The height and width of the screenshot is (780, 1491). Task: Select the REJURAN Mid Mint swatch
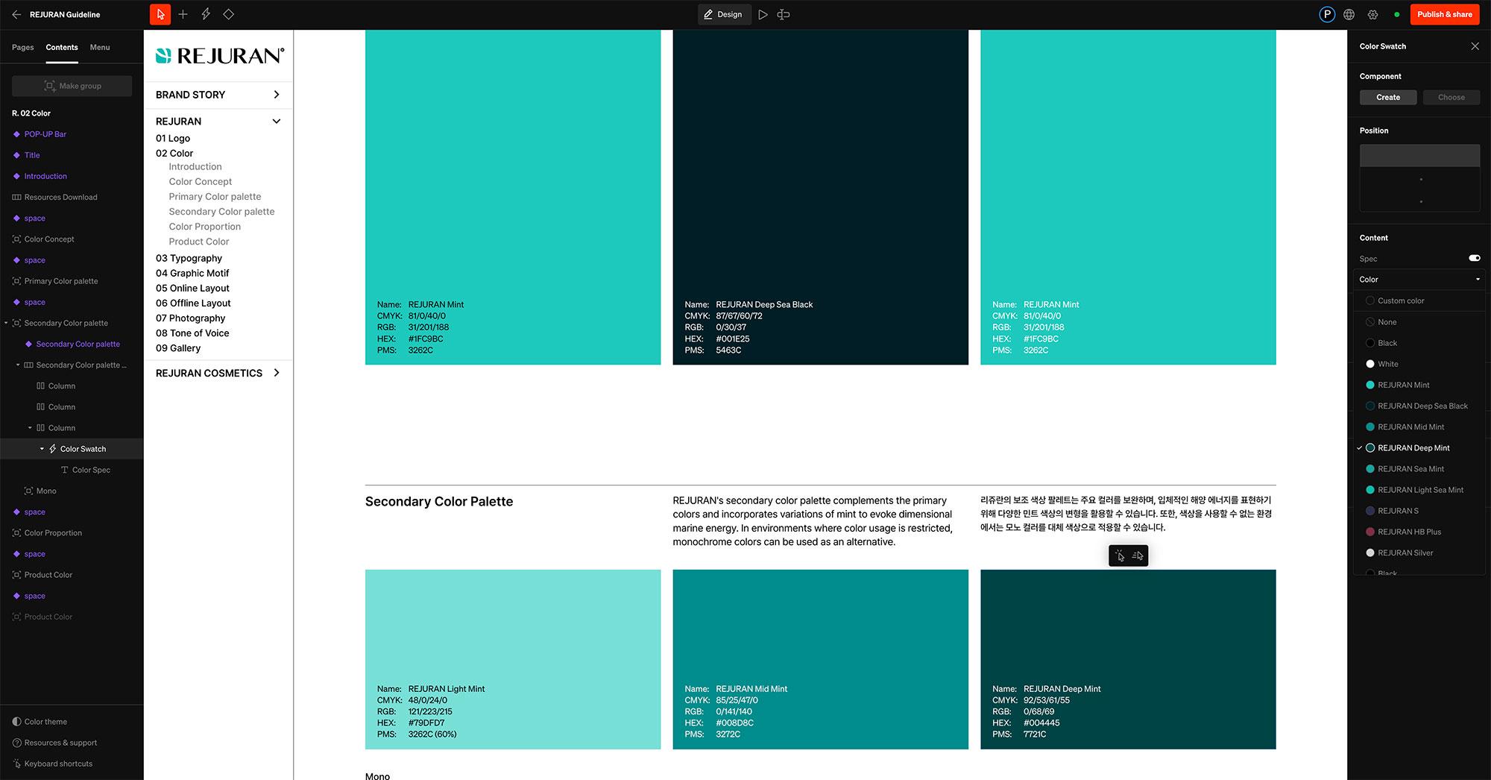click(x=820, y=659)
